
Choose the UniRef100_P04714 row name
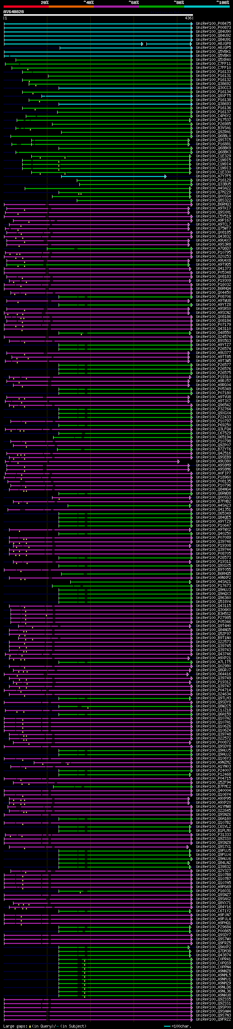pos(213,690)
